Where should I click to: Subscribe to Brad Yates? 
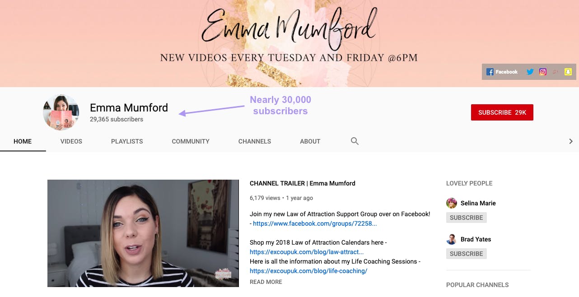point(467,254)
